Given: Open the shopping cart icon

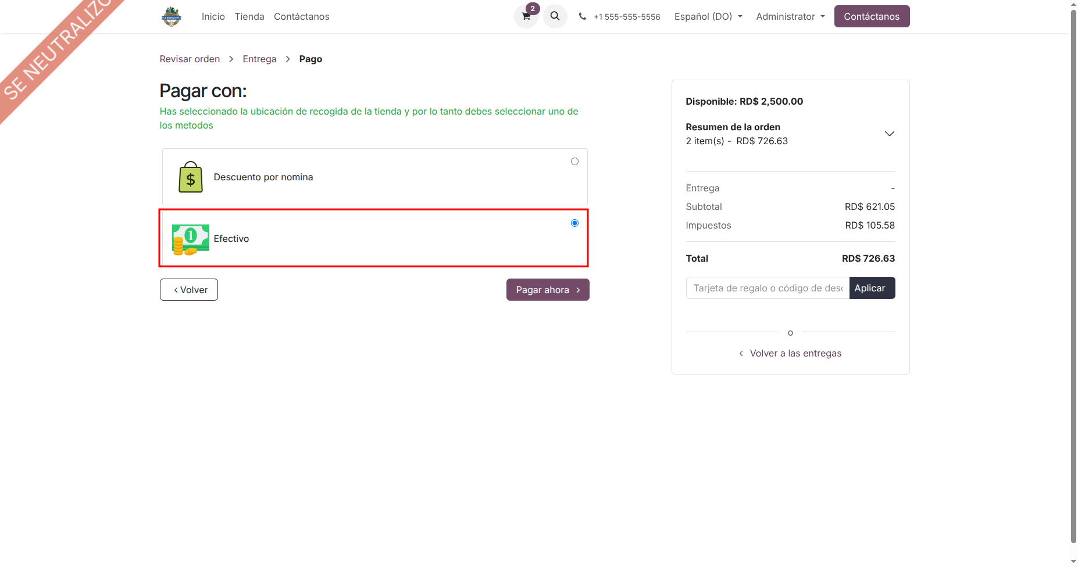Looking at the screenshot, I should [x=526, y=17].
